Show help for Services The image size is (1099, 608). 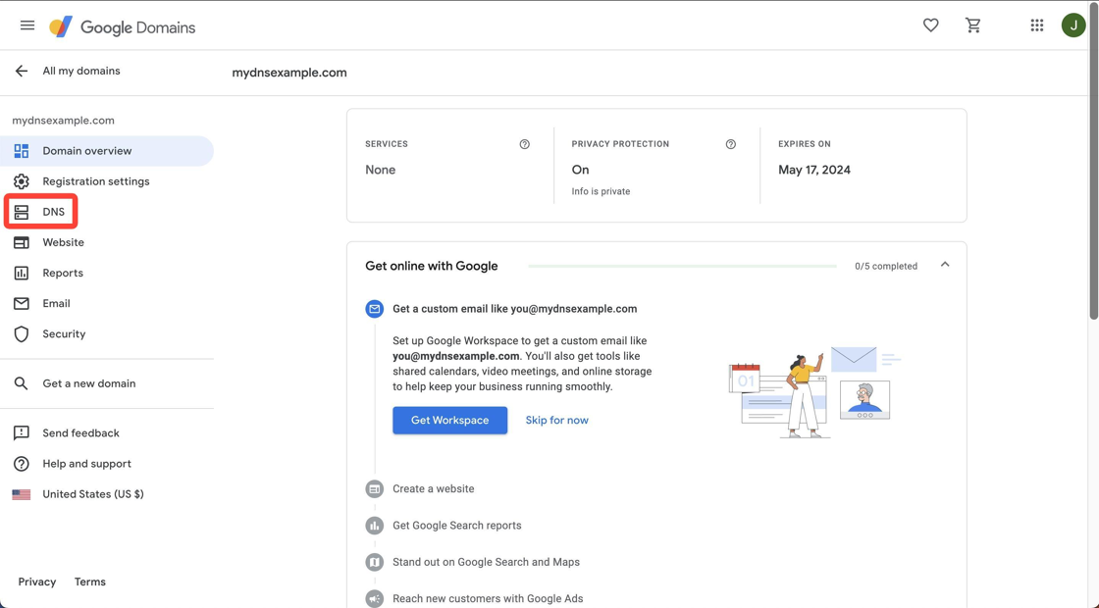(x=524, y=144)
